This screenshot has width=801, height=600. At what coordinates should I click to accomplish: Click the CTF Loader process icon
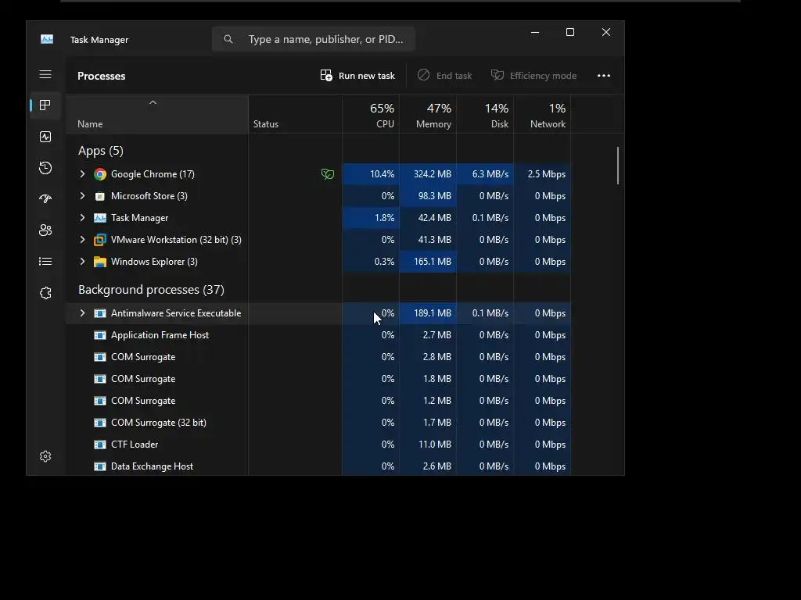[100, 445]
